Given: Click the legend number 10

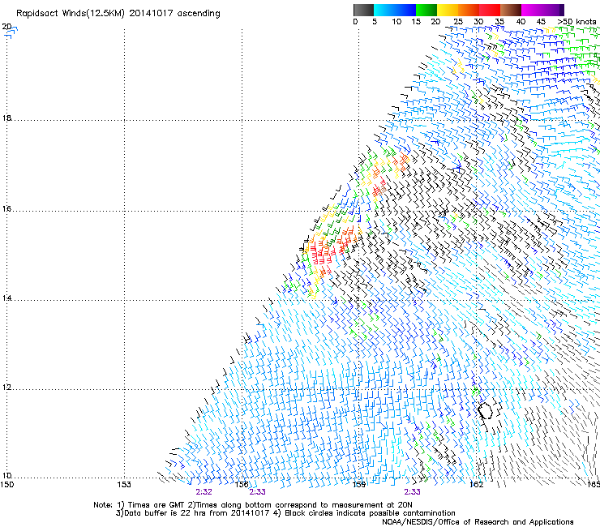Looking at the screenshot, I should 396,22.
